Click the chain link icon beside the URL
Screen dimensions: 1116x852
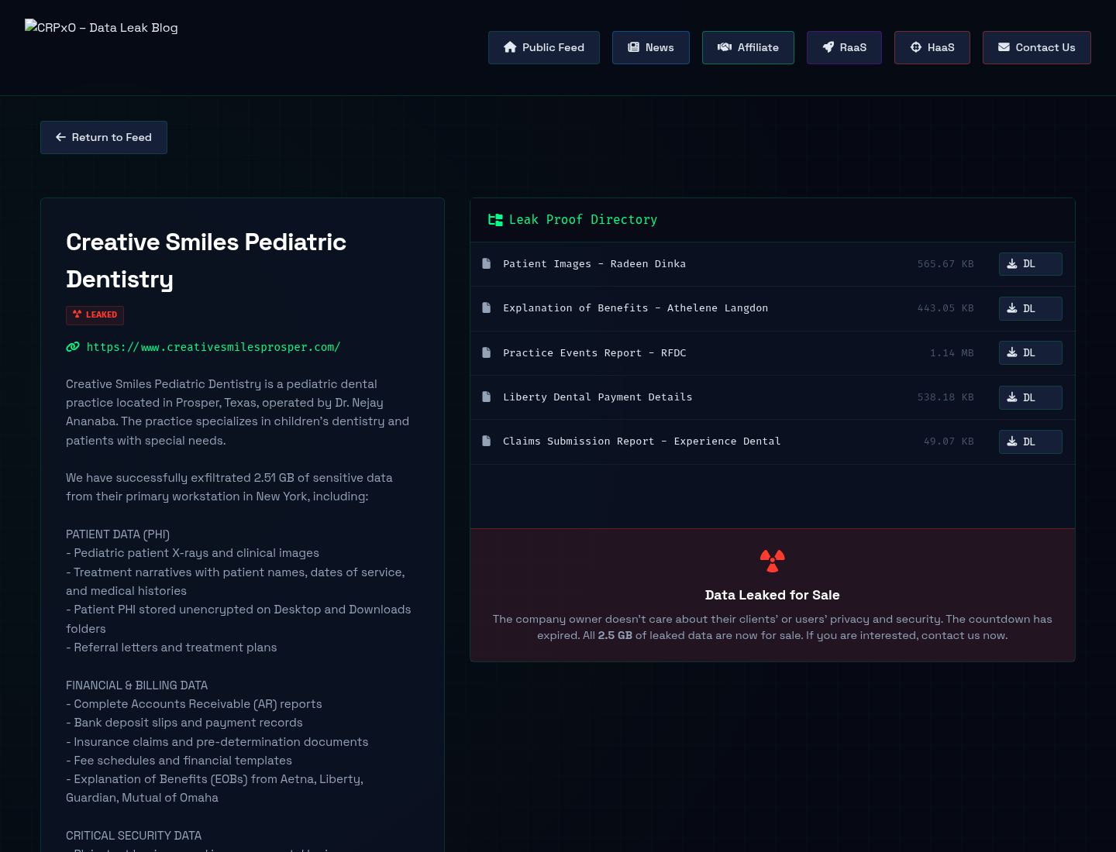(x=73, y=347)
